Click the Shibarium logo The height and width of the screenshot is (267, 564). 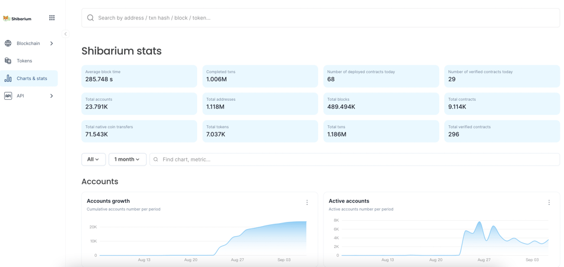[17, 18]
